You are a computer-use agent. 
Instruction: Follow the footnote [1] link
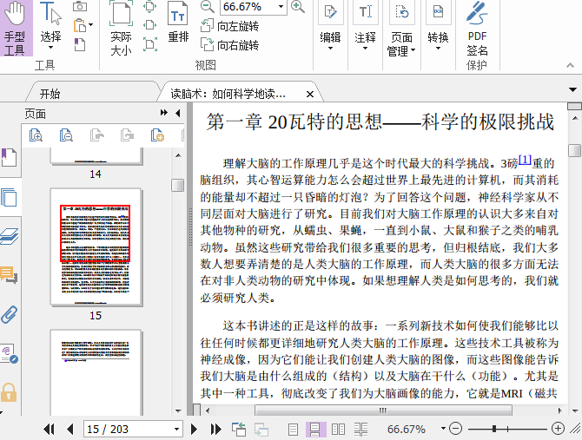525,160
